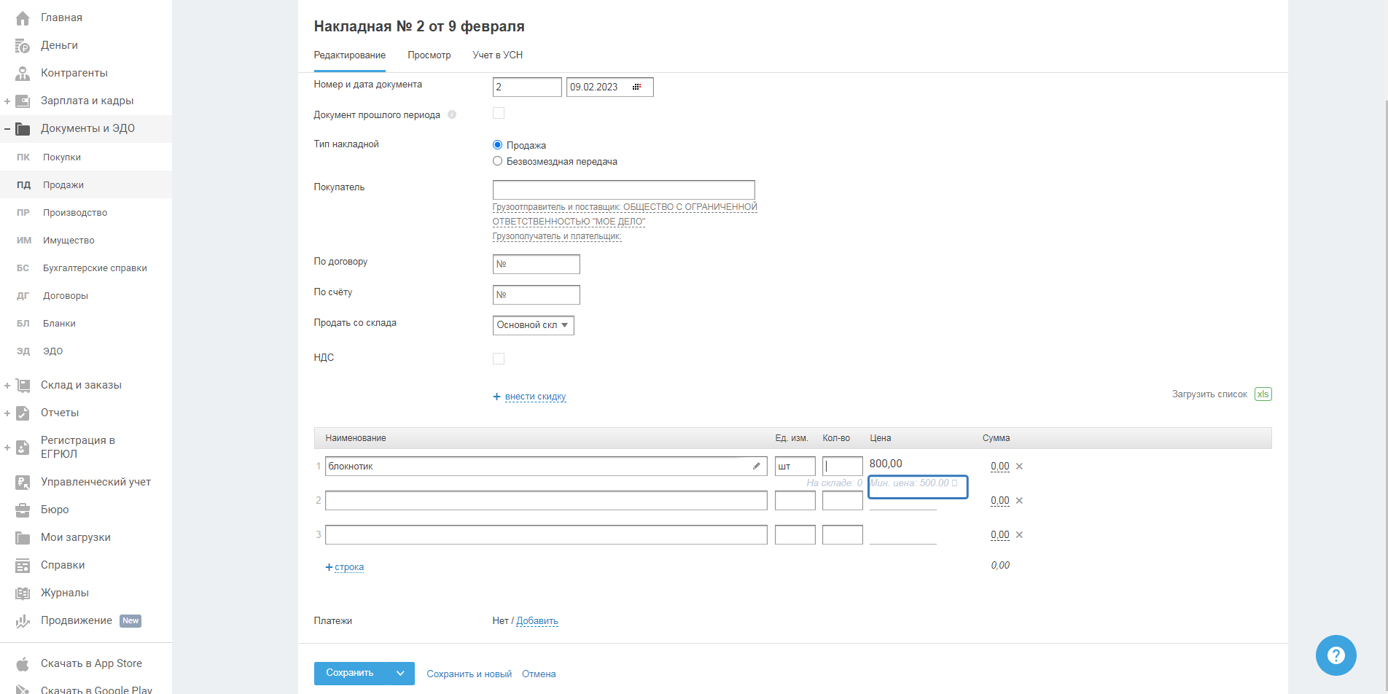1388x694 pixels.
Task: Open Управленческий учет icon in sidebar
Action: pos(23,482)
